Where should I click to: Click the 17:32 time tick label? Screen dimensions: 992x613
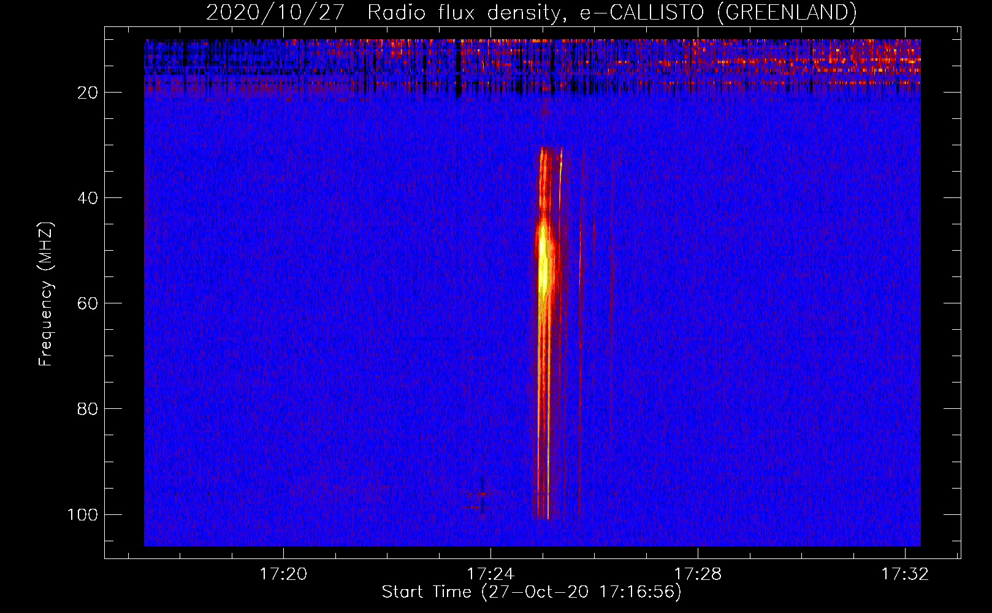point(905,574)
